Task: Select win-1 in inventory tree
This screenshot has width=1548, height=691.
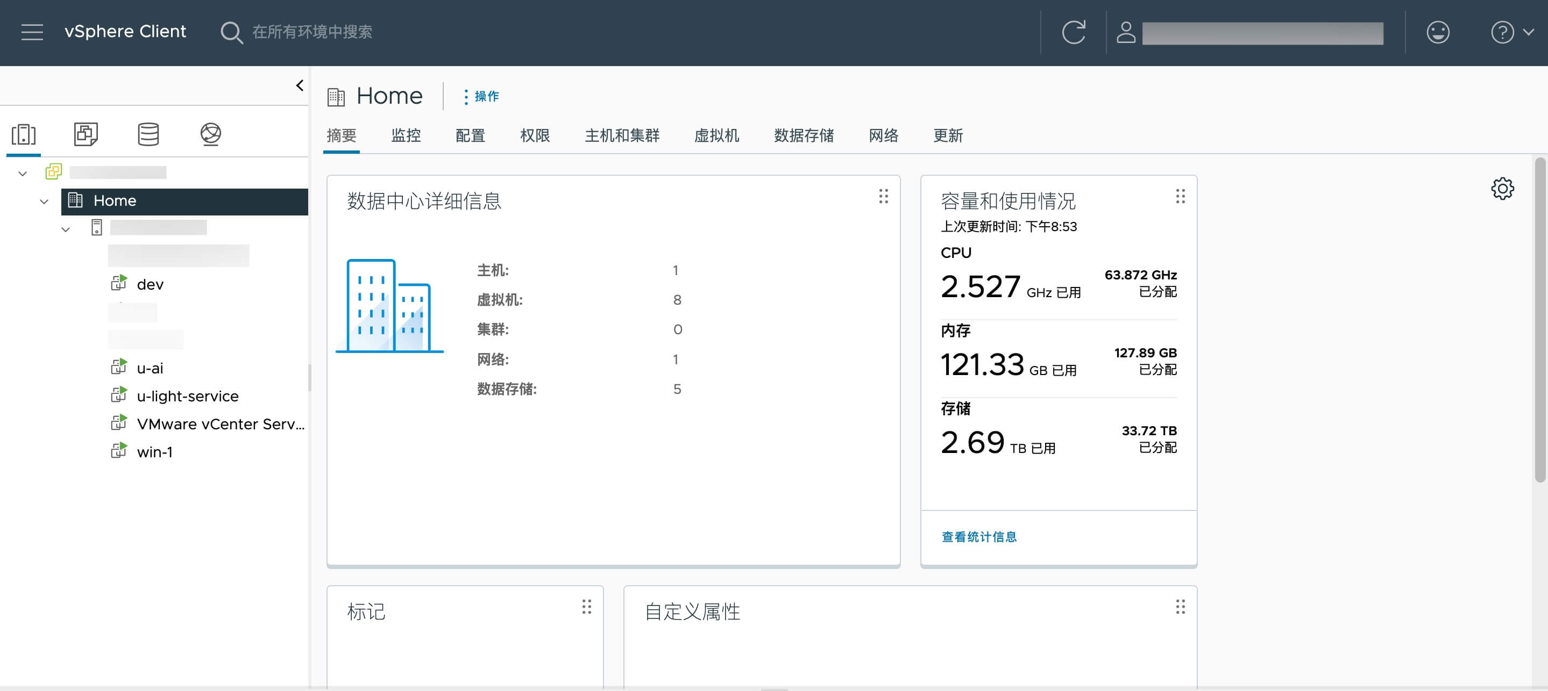Action: 154,452
